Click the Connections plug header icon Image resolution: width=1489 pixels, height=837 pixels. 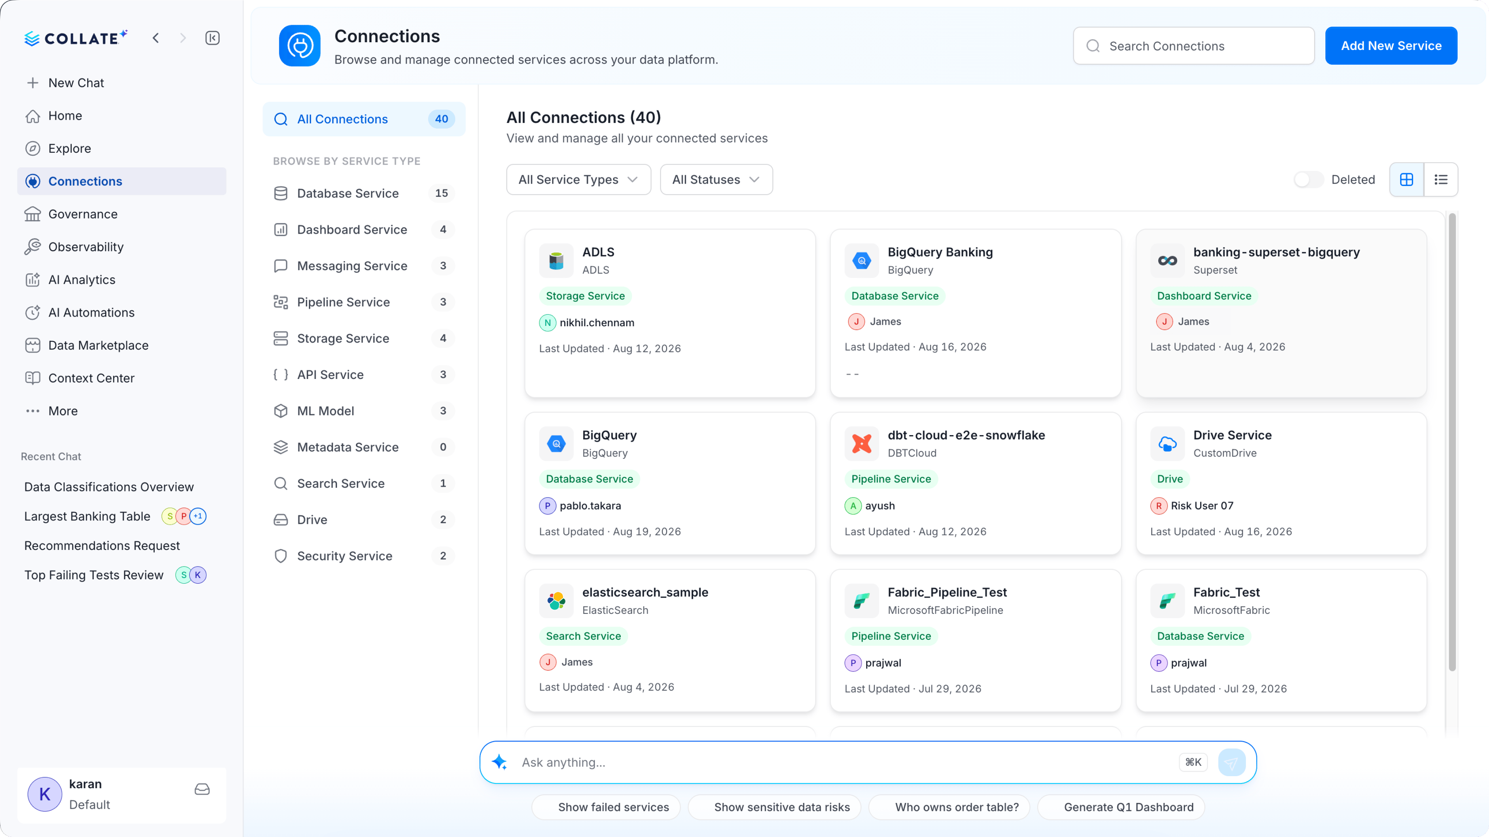(x=299, y=46)
